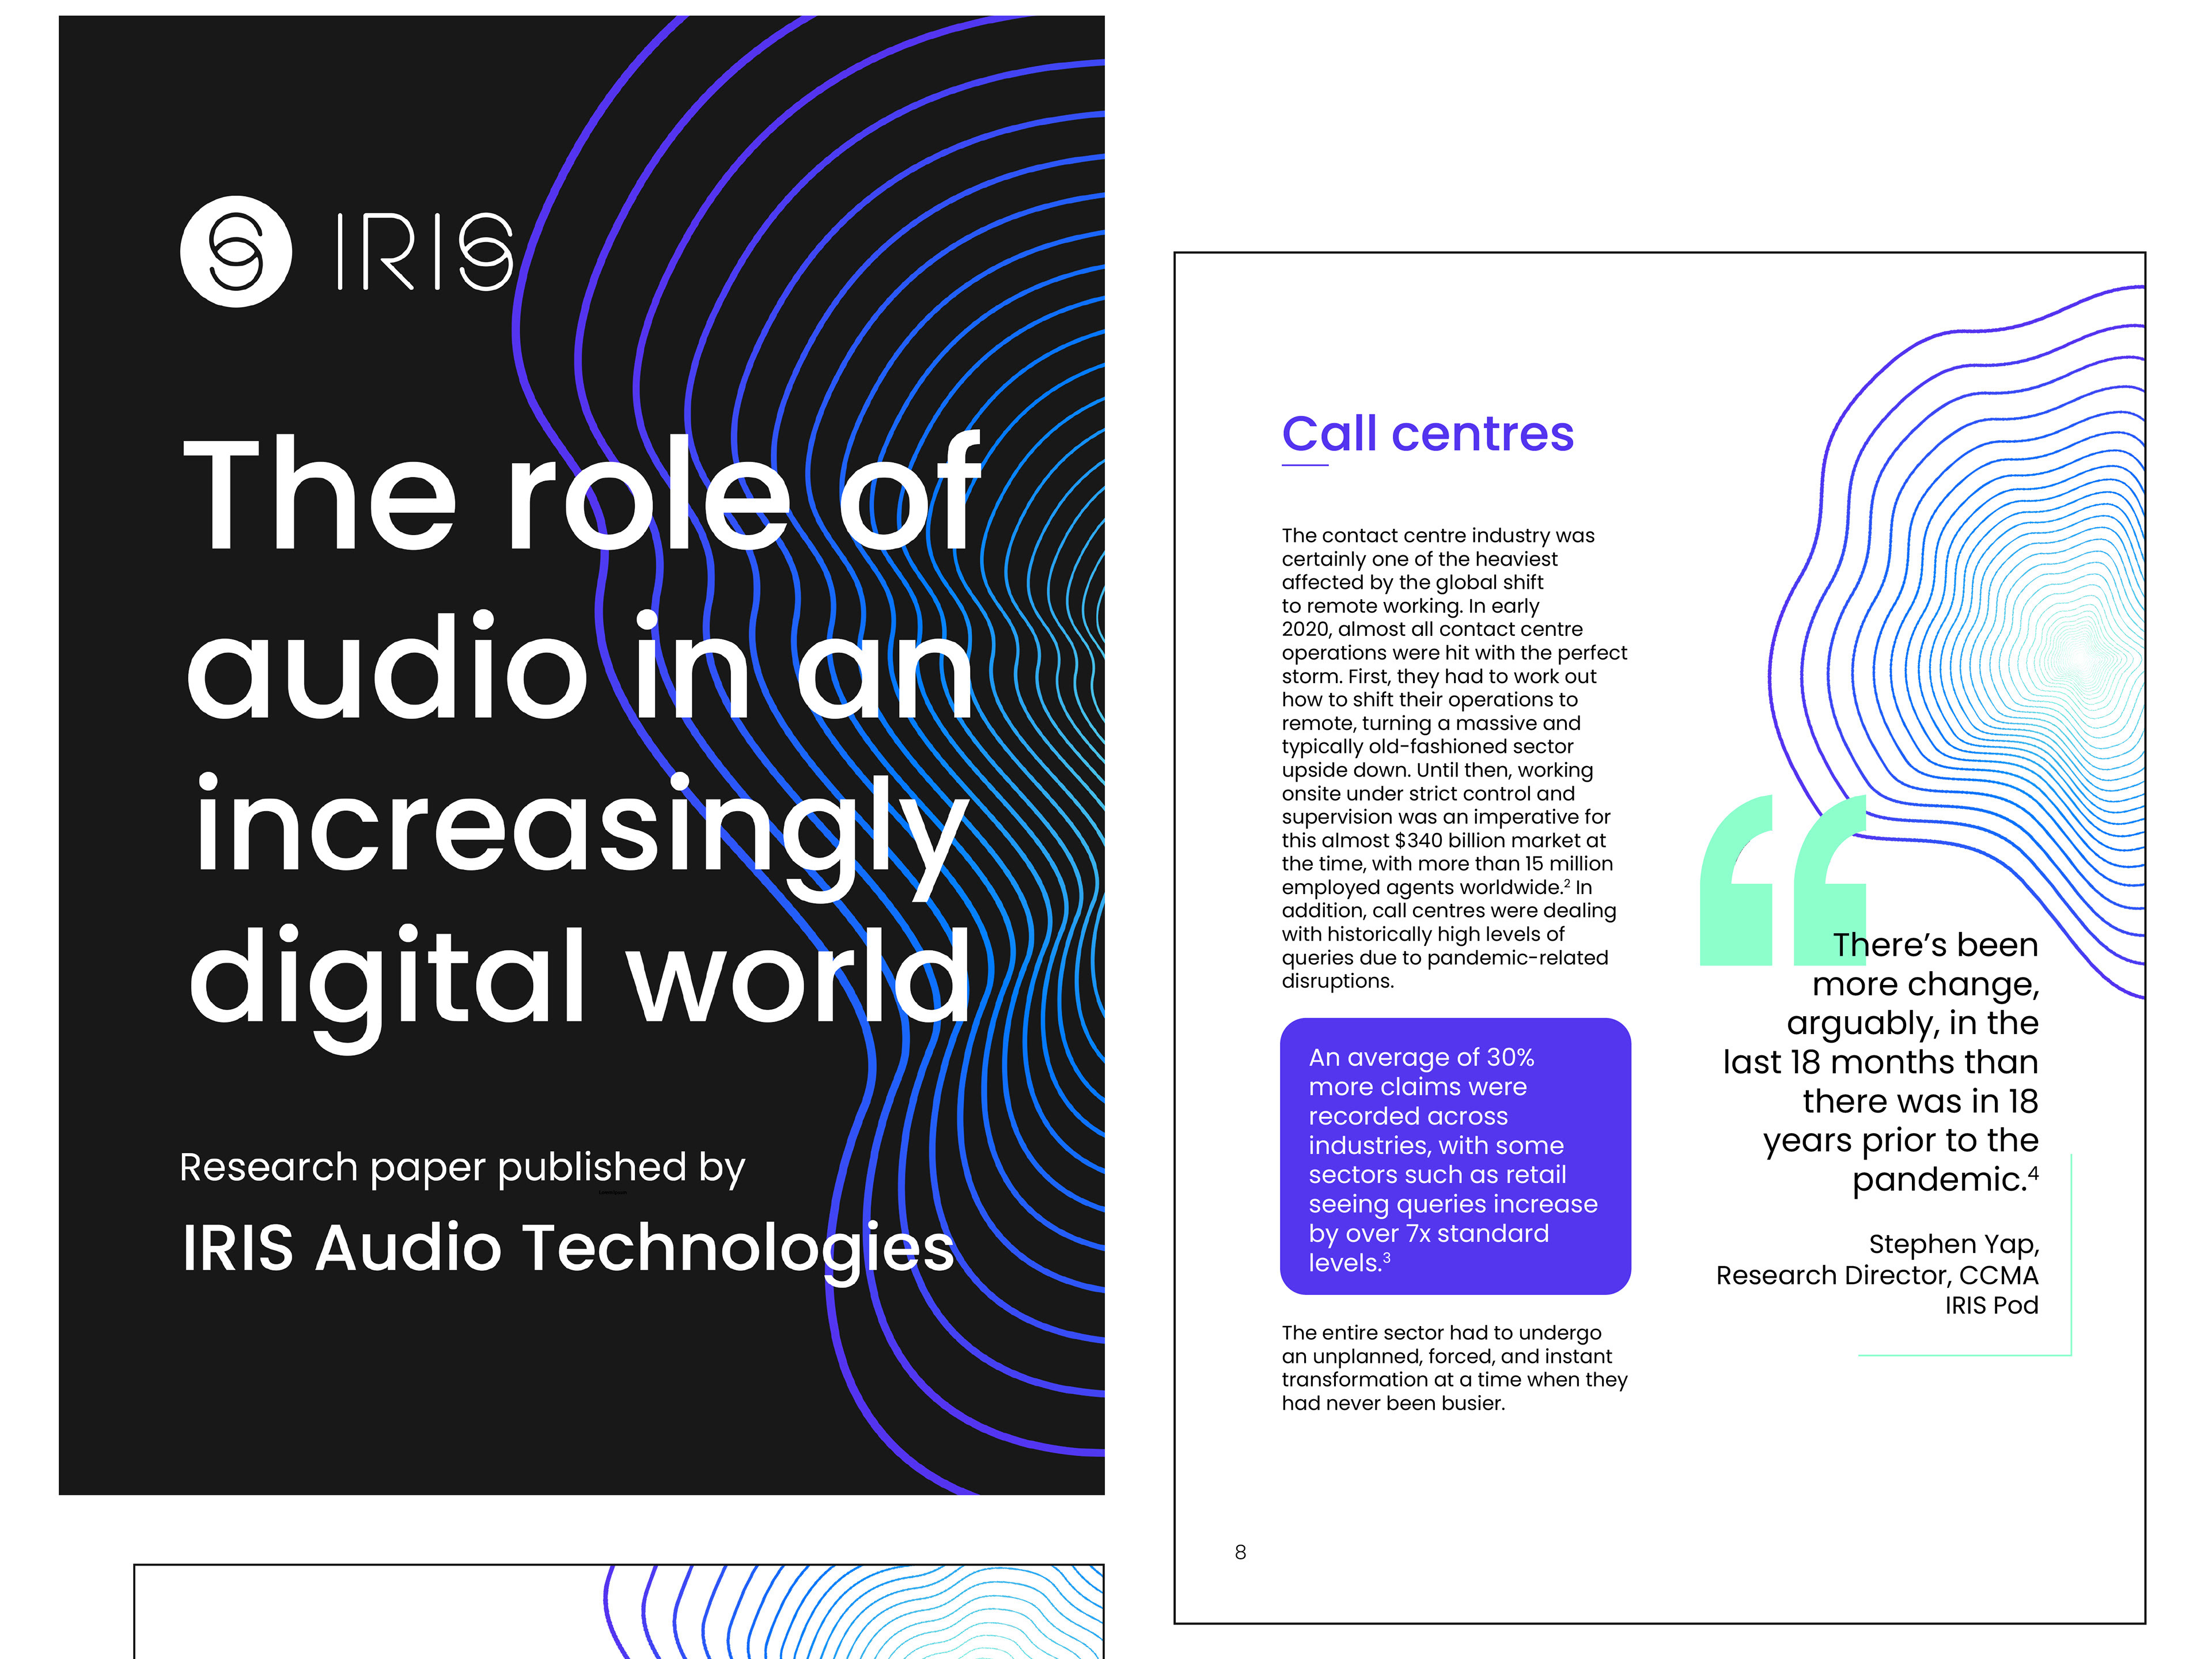Select the partial page thumbnail at bottom
The image size is (2212, 1659).
[x=619, y=1611]
